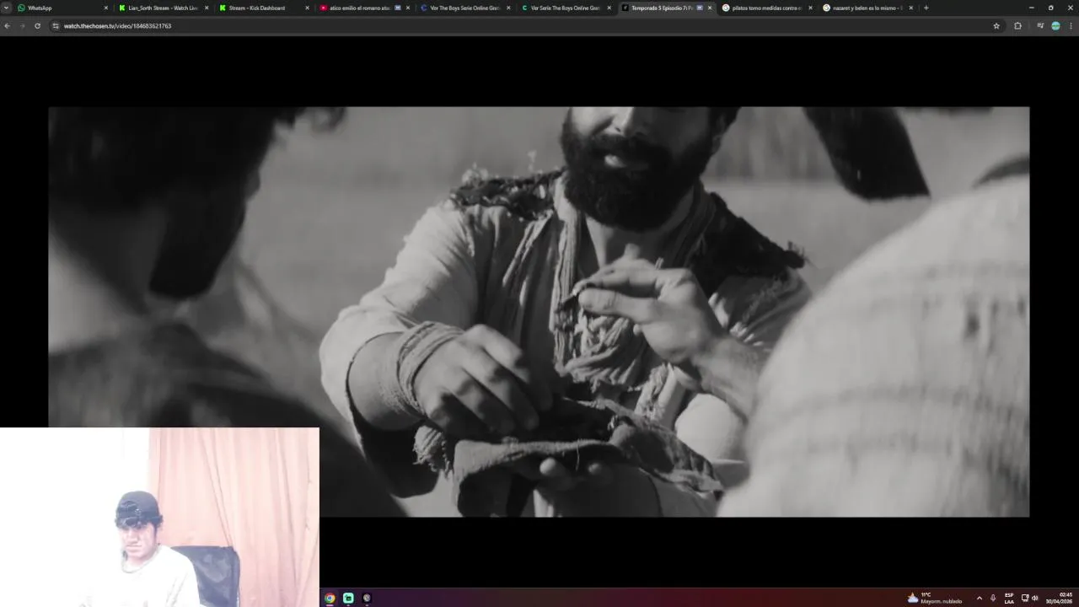1079x607 pixels.
Task: Open Google Chrome from the taskbar
Action: [x=330, y=598]
